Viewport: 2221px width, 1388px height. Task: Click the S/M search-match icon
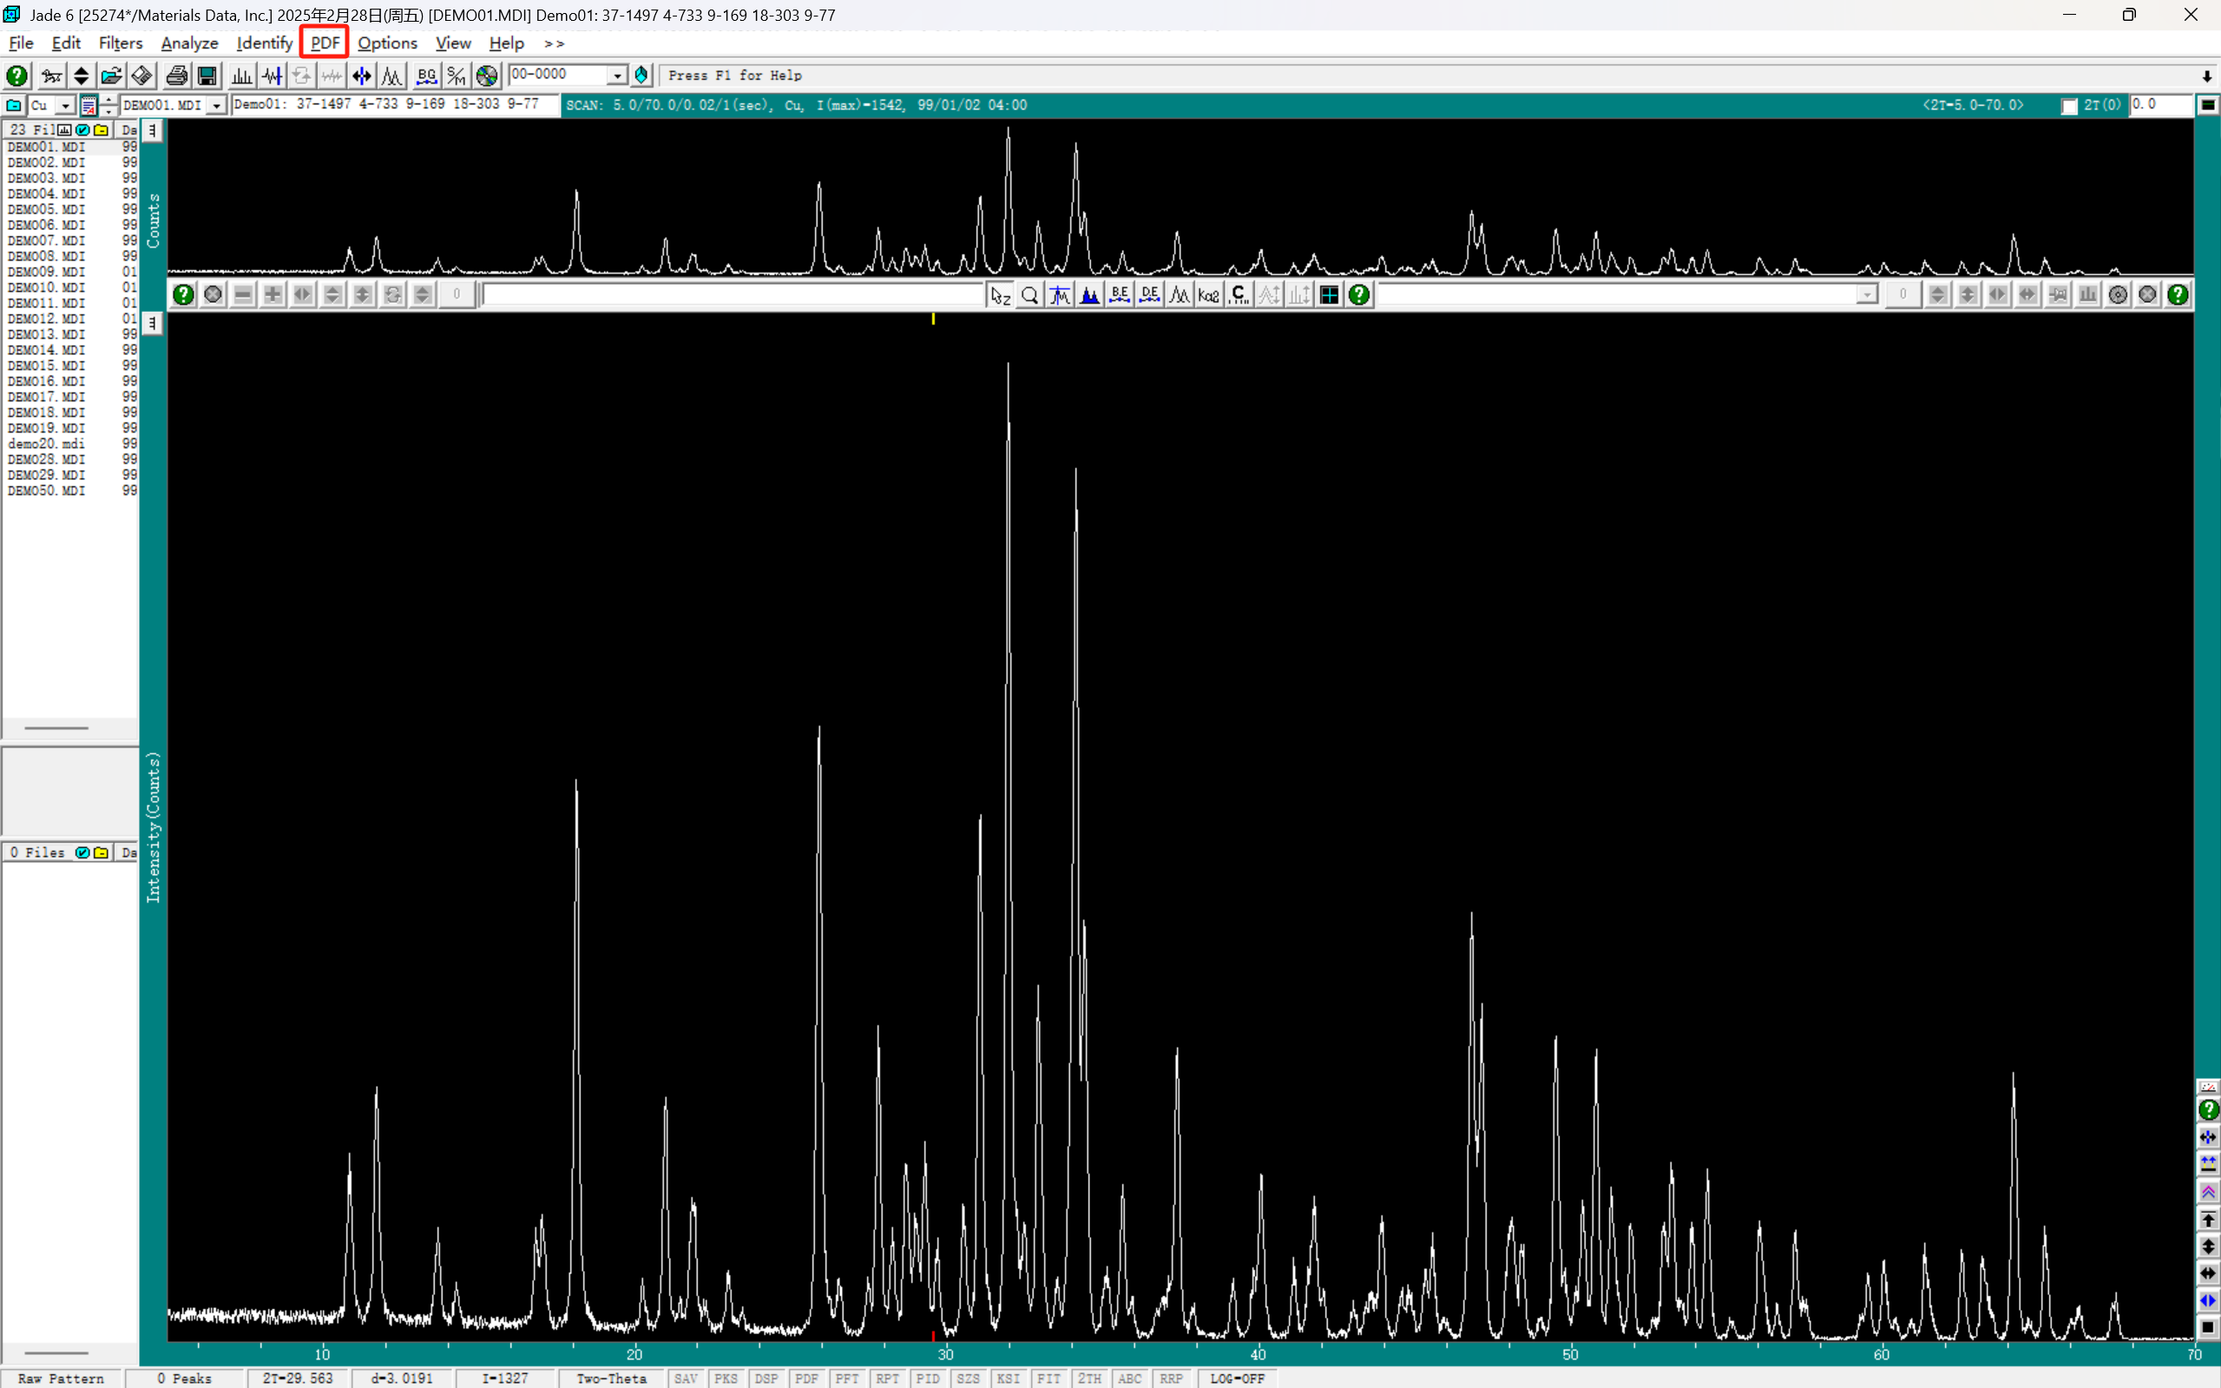coord(457,76)
